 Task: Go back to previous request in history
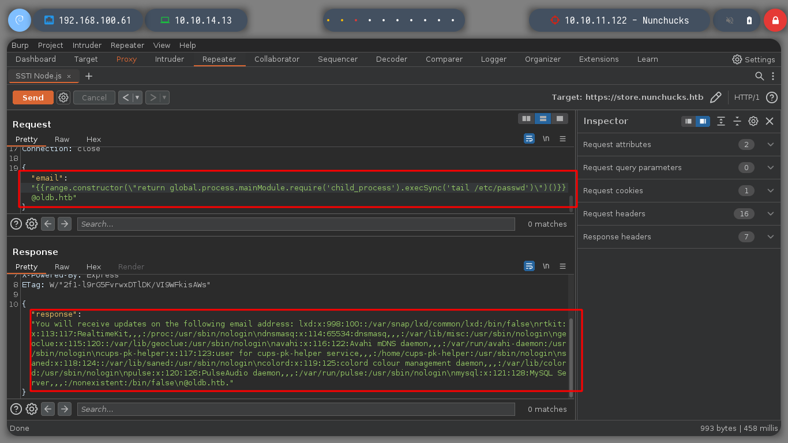(126, 97)
